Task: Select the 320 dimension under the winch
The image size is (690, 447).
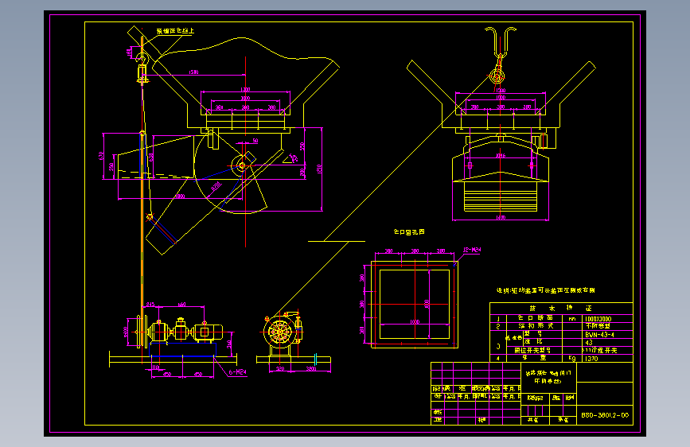Action: tap(280, 369)
